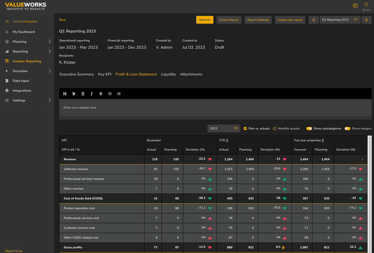The height and width of the screenshot is (253, 374).
Task: Select the Plan vs. actuals radio option
Action: pos(245,129)
